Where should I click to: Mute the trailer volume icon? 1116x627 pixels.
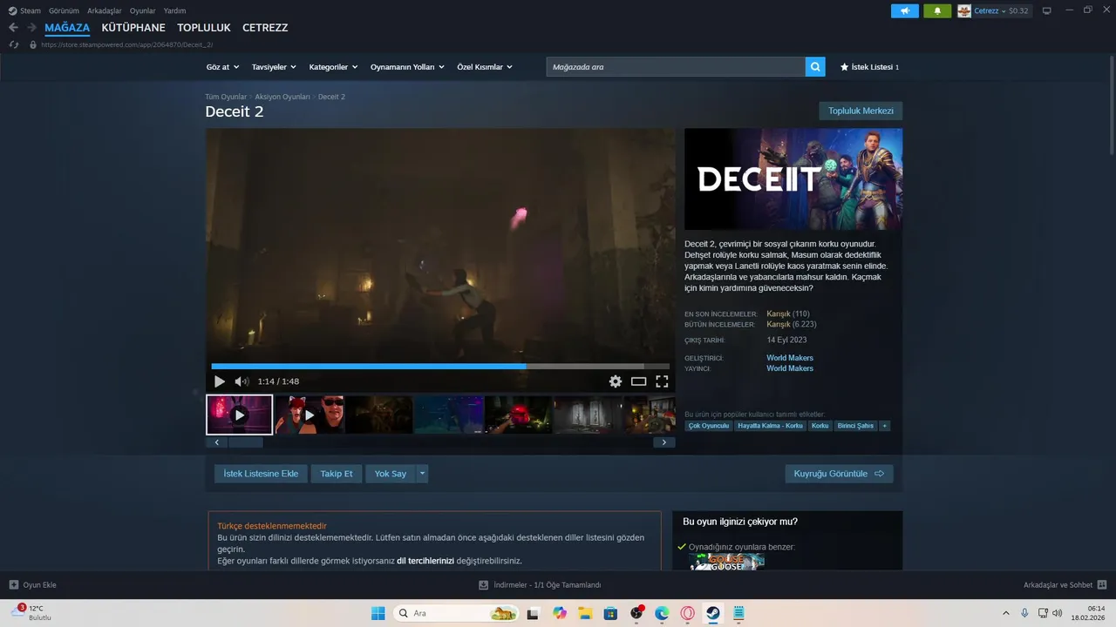(x=242, y=381)
